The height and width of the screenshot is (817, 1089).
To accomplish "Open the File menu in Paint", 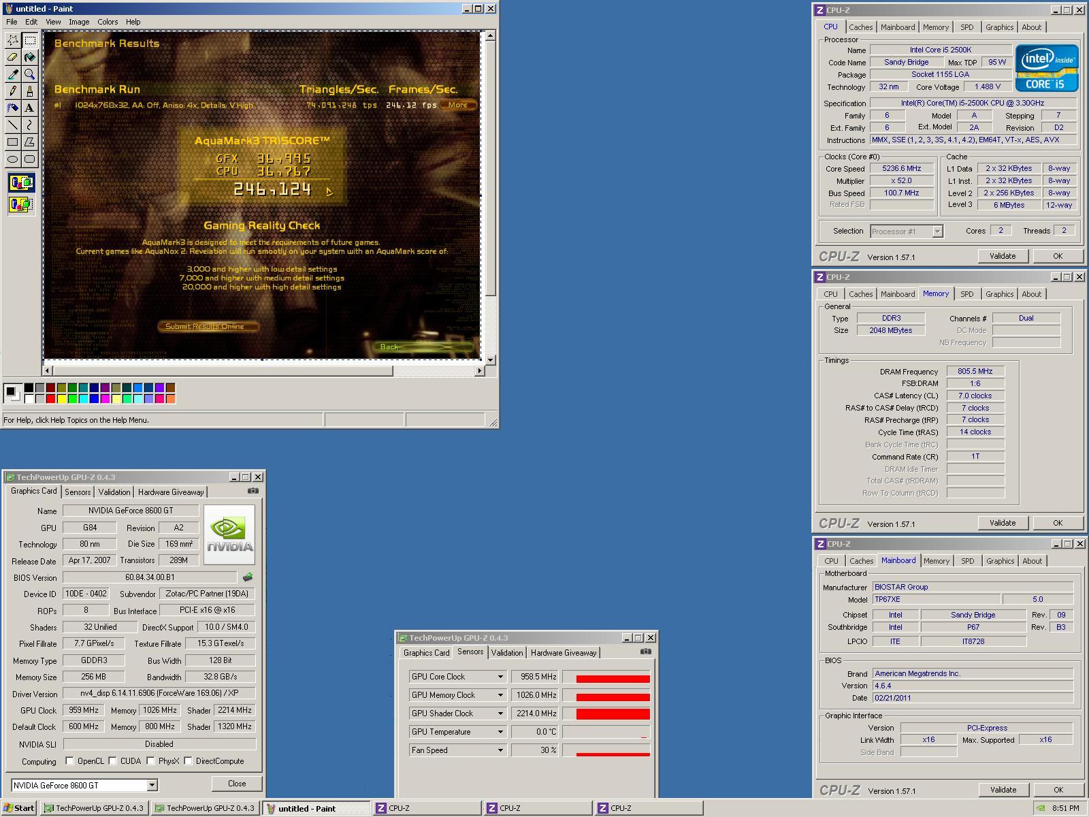I will [12, 22].
